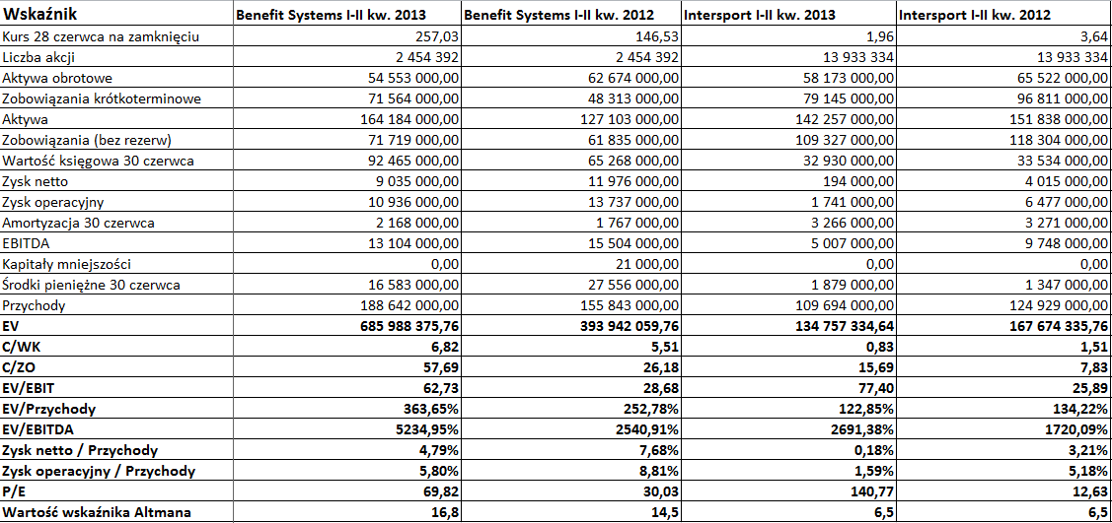Select the cell with value 3,64
This screenshot has height=523, width=1112.
tap(1003, 36)
